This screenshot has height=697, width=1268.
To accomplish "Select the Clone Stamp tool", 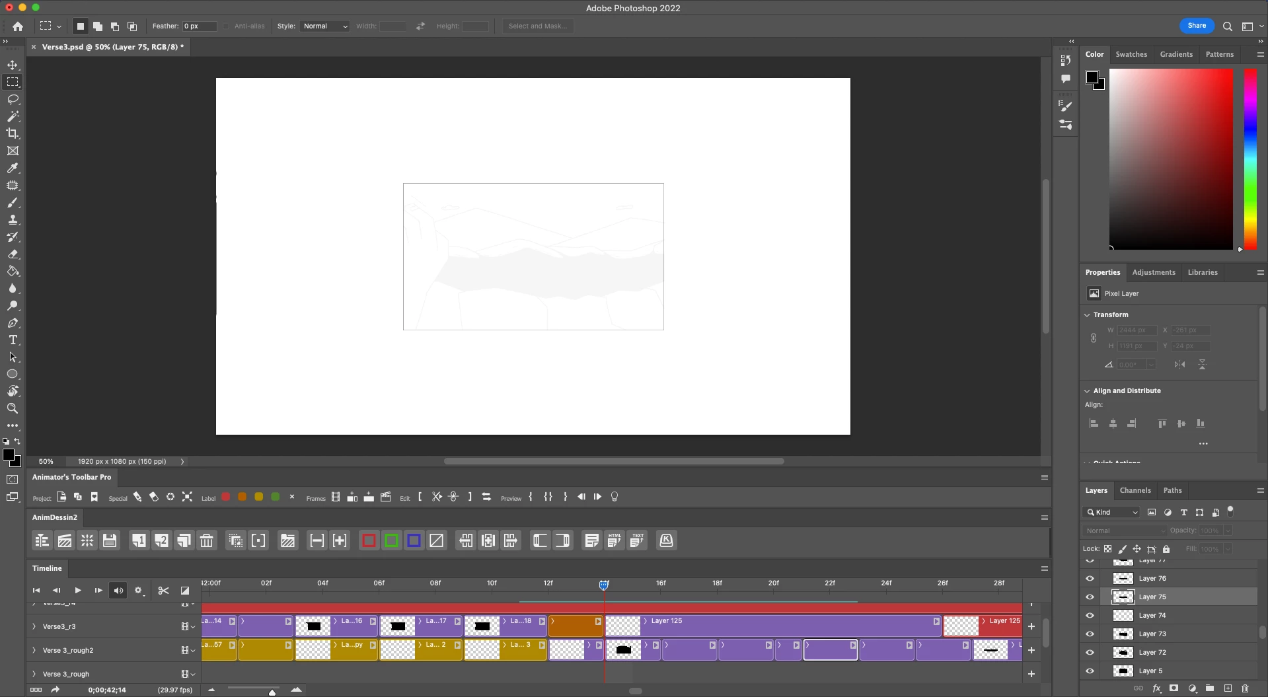I will click(x=13, y=219).
